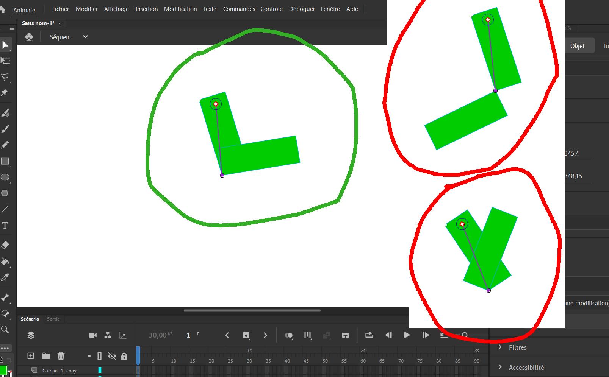
Task: Open the graph editor icon in timeline
Action: 123,335
